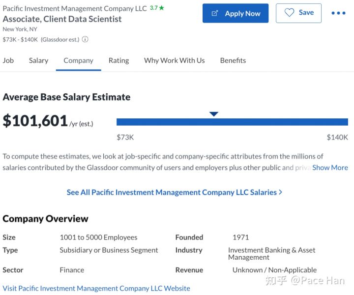Go to the Benefits tab
The height and width of the screenshot is (295, 354).
[233, 60]
